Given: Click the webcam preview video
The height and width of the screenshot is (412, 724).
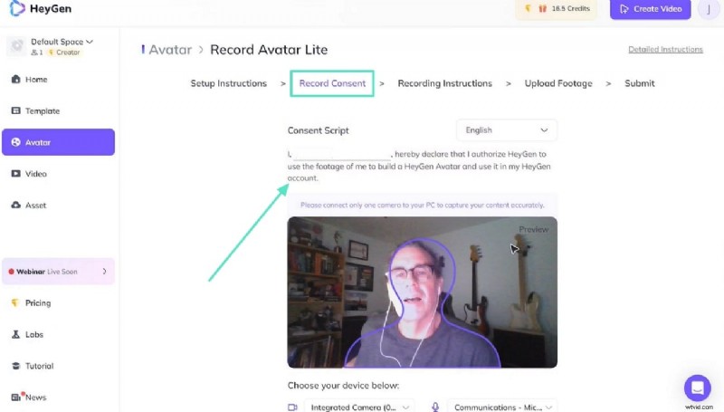Looking at the screenshot, I should (x=422, y=292).
